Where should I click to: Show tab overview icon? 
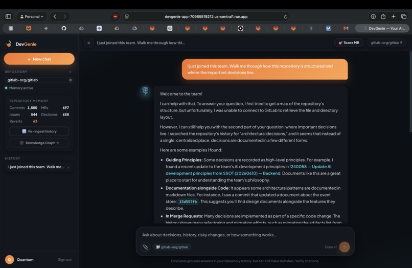[404, 16]
